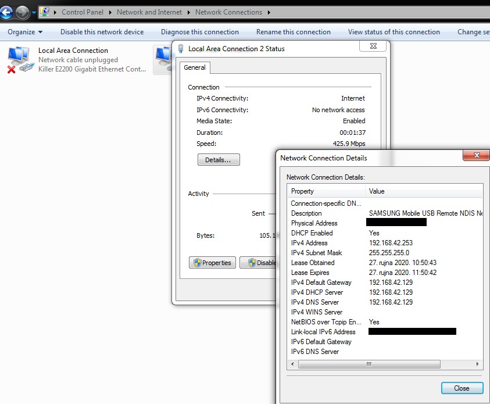This screenshot has height=404, width=490.
Task: Select the IPv4 Default Gateway row
Action: pyautogui.click(x=385, y=283)
